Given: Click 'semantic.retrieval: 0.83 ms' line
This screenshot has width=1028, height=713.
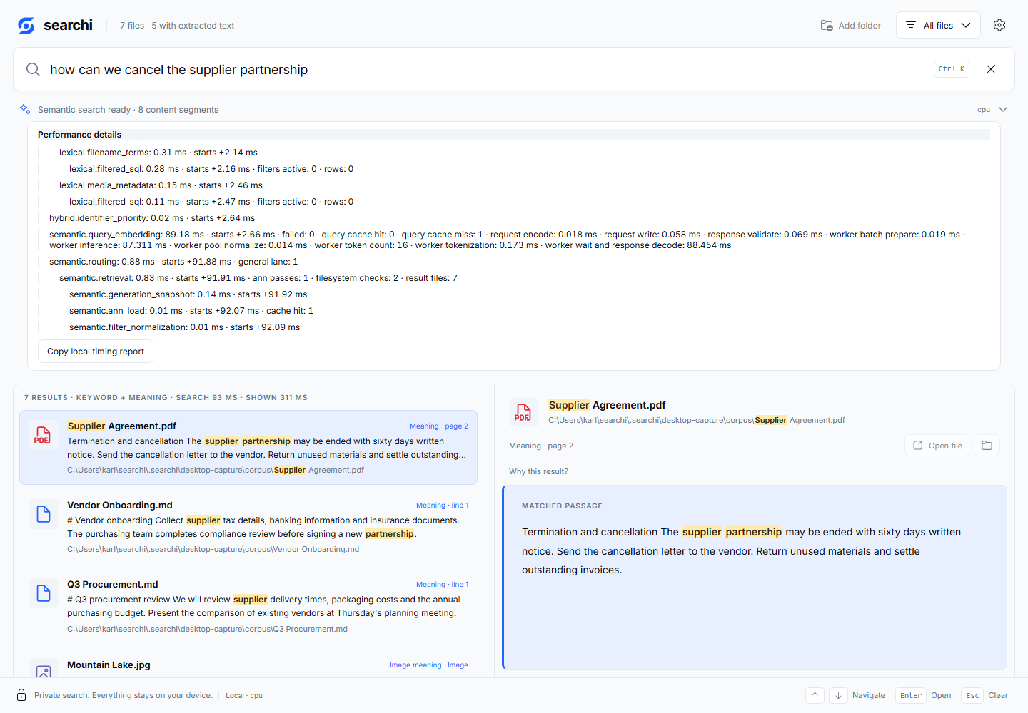Looking at the screenshot, I should pos(258,278).
